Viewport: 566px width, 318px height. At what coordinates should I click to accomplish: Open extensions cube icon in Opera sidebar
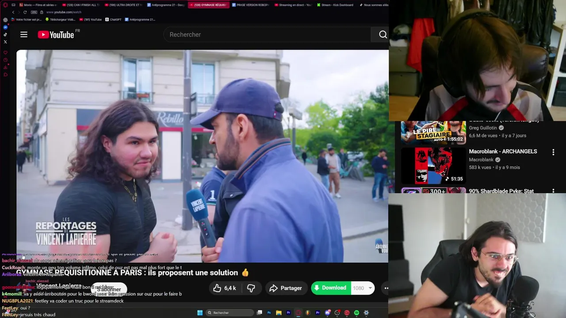click(5, 74)
